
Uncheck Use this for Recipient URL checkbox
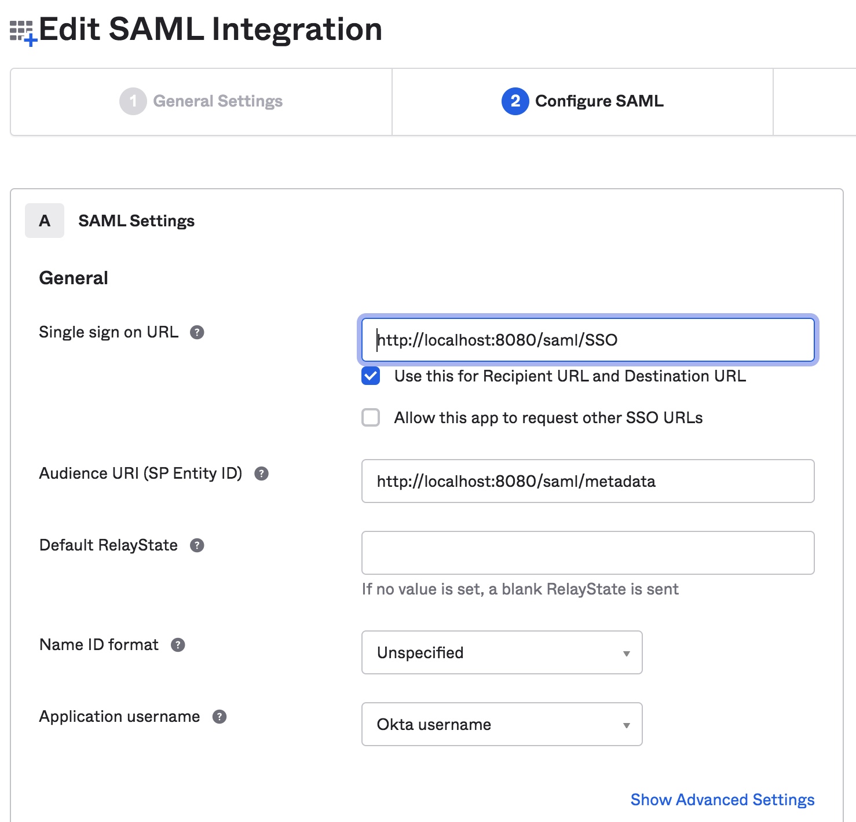[x=371, y=376]
